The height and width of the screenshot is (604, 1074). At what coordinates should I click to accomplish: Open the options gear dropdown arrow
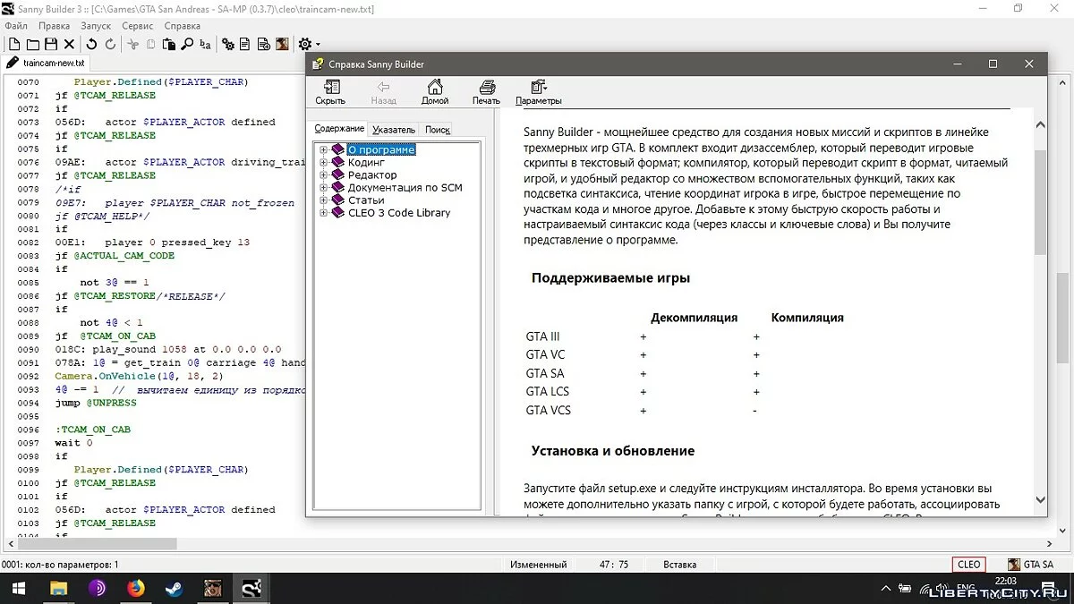pyautogui.click(x=318, y=45)
